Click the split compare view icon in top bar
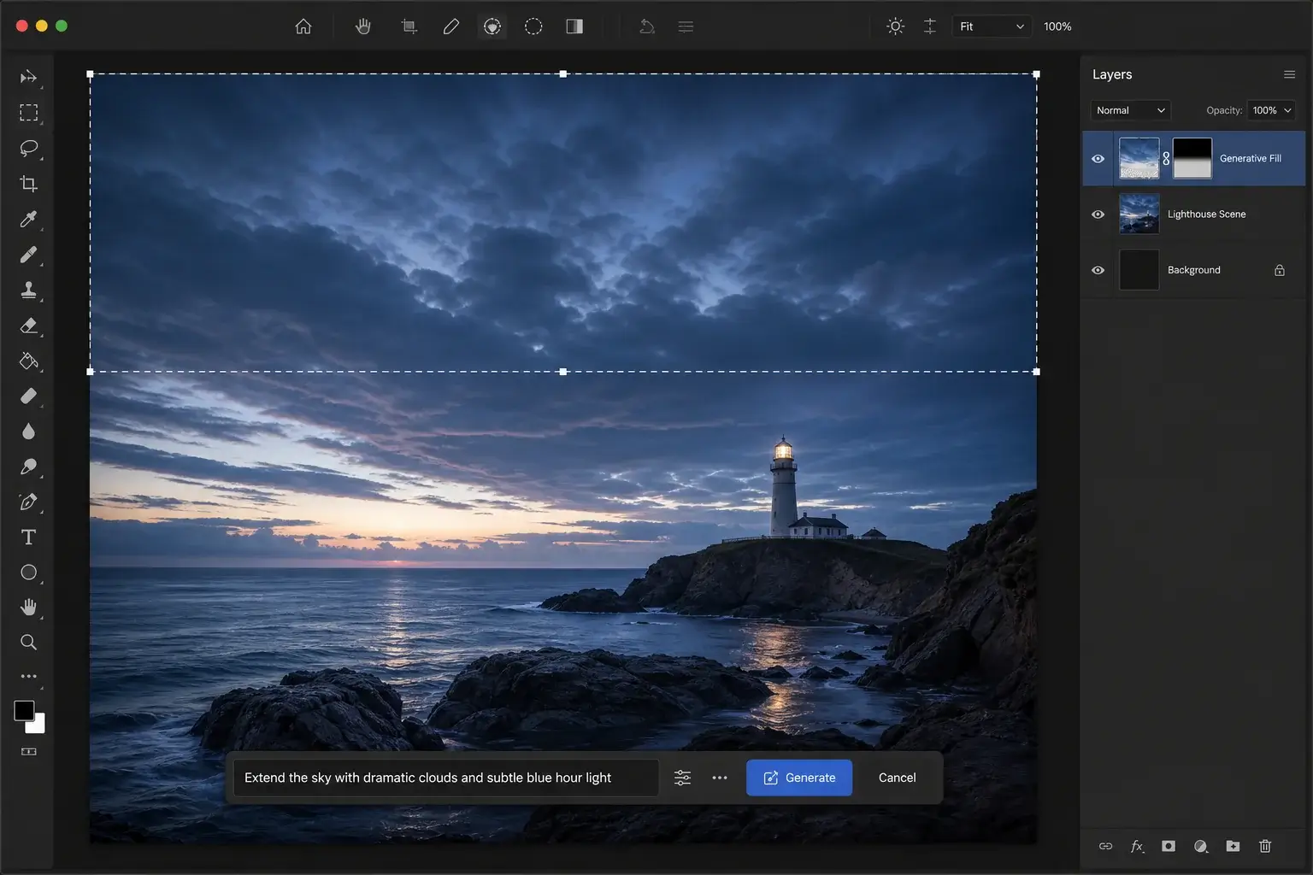This screenshot has height=875, width=1313. [574, 26]
